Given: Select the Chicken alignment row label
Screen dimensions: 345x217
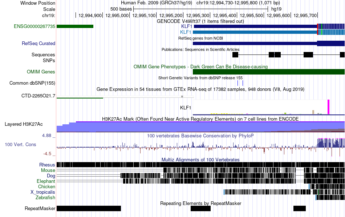Looking at the screenshot, I should (x=46, y=186).
